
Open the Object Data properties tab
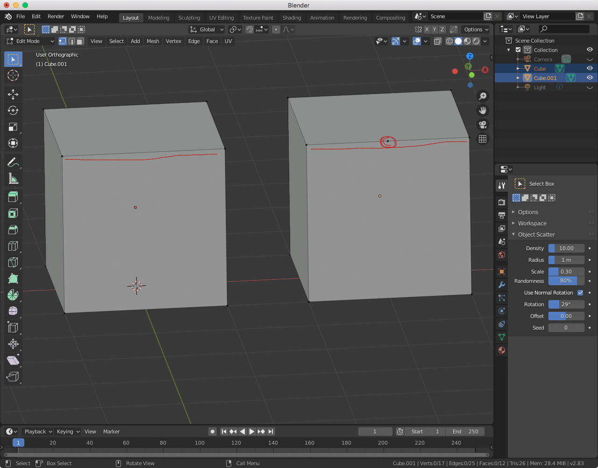502,337
